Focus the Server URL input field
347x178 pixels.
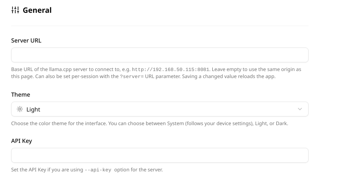click(x=160, y=55)
